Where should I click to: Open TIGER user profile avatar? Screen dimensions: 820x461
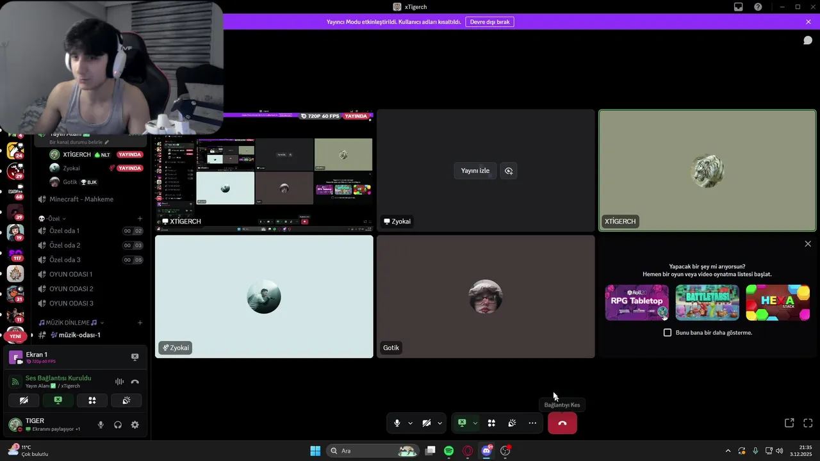click(x=15, y=425)
